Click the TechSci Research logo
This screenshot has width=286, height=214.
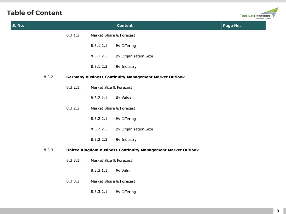[259, 13]
